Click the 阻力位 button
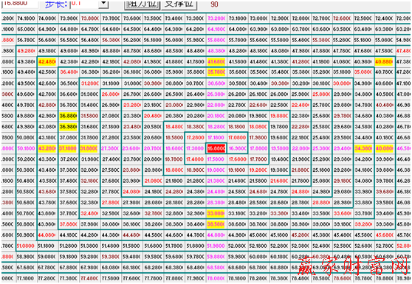The width and height of the screenshot is (412, 284). pyautogui.click(x=143, y=4)
